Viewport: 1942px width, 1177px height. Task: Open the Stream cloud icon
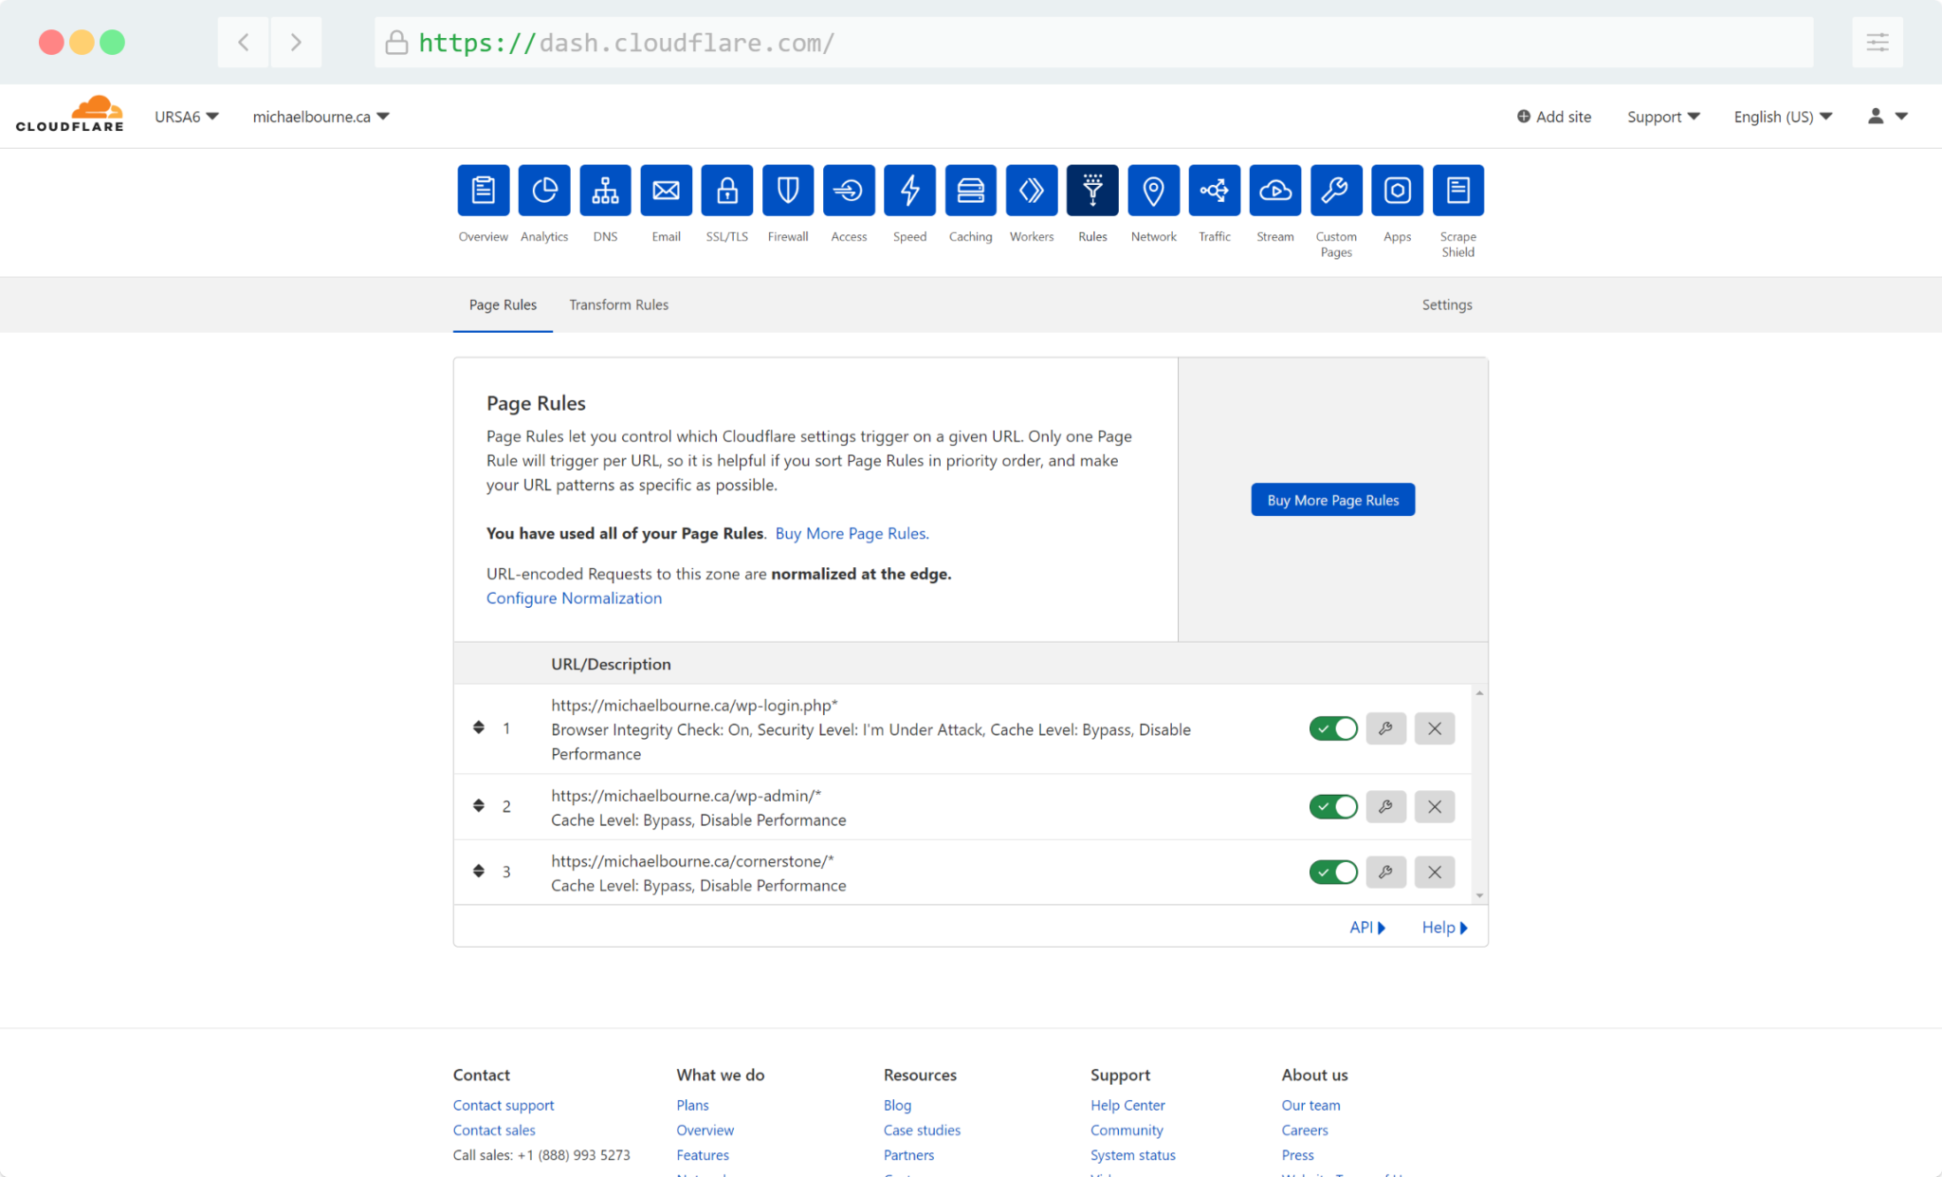coord(1275,191)
